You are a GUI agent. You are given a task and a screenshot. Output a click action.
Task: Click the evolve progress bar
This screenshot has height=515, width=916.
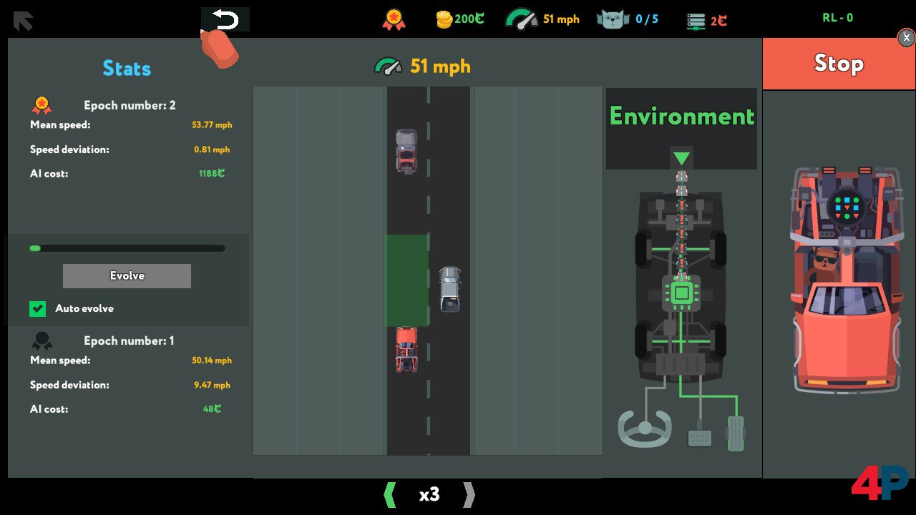point(127,248)
